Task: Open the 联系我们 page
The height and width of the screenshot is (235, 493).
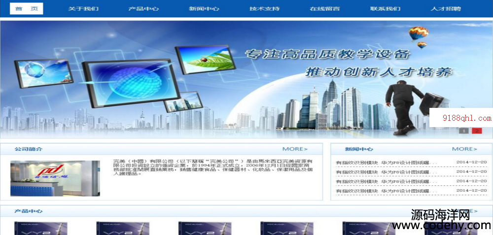Action: pyautogui.click(x=385, y=8)
